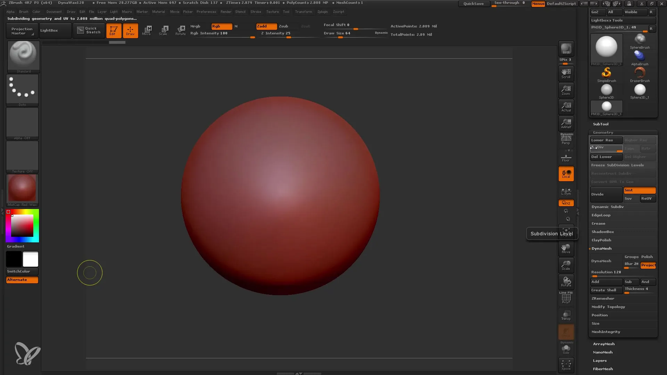This screenshot has height=375, width=667.
Task: Expand the Geometry section panel
Action: coord(603,132)
